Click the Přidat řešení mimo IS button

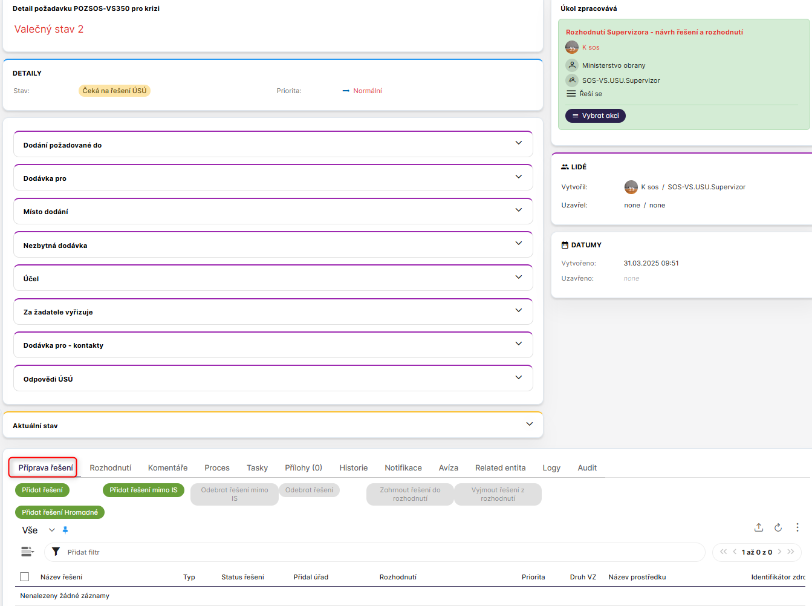(x=143, y=490)
